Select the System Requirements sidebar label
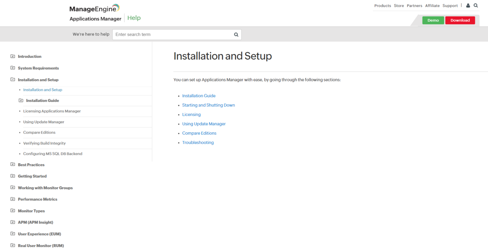Screen dimensions: 488x251 (x=38, y=68)
